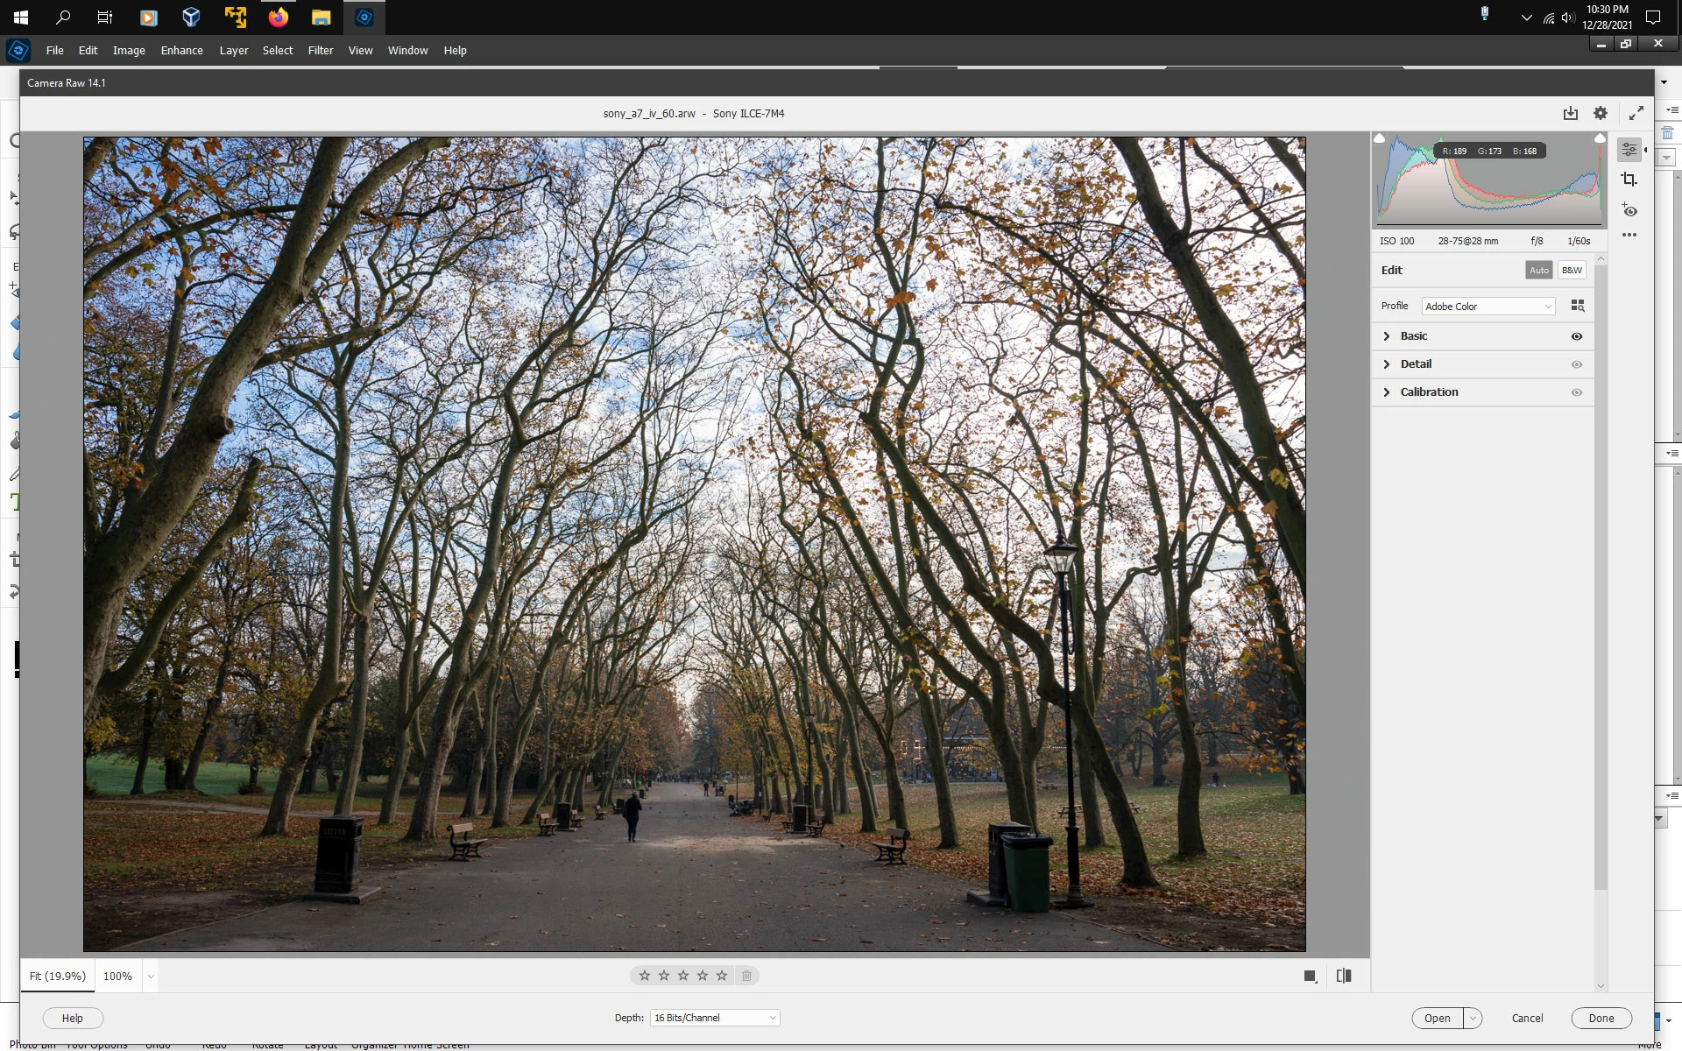The width and height of the screenshot is (1682, 1051).
Task: Toggle Basic panel visibility eye
Action: [x=1576, y=336]
